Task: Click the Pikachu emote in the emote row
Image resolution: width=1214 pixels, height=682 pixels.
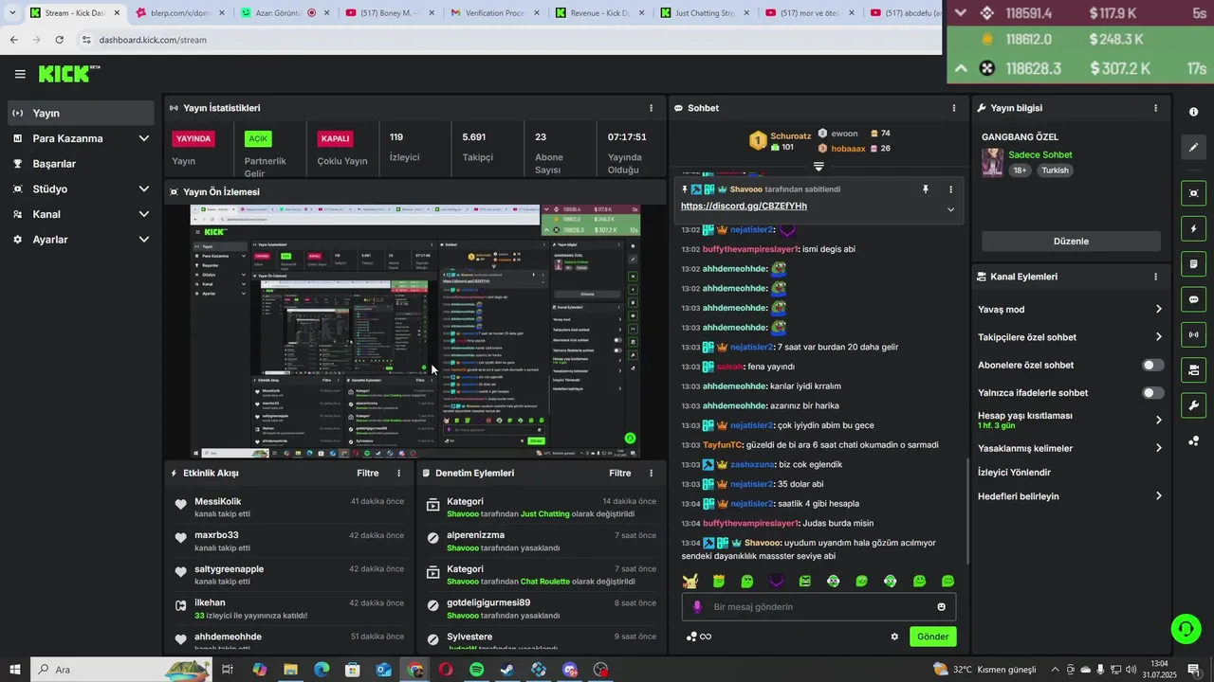Action: click(x=690, y=581)
